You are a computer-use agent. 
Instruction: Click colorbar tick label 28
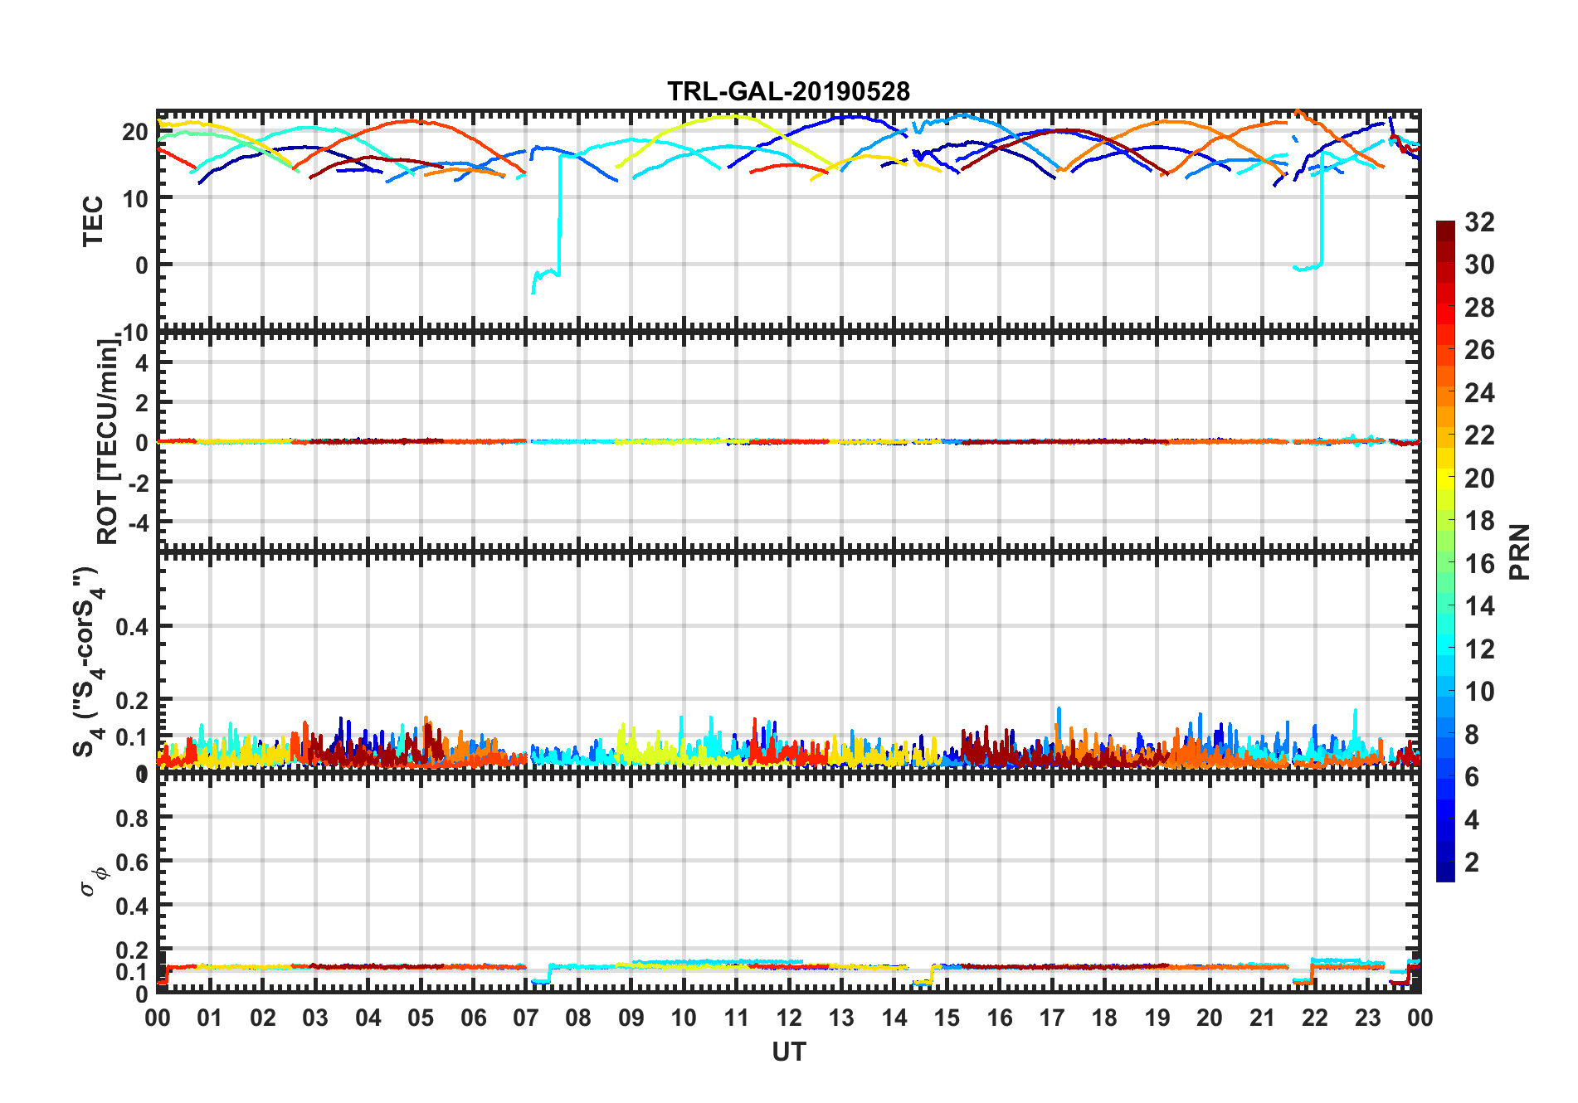click(x=1479, y=308)
